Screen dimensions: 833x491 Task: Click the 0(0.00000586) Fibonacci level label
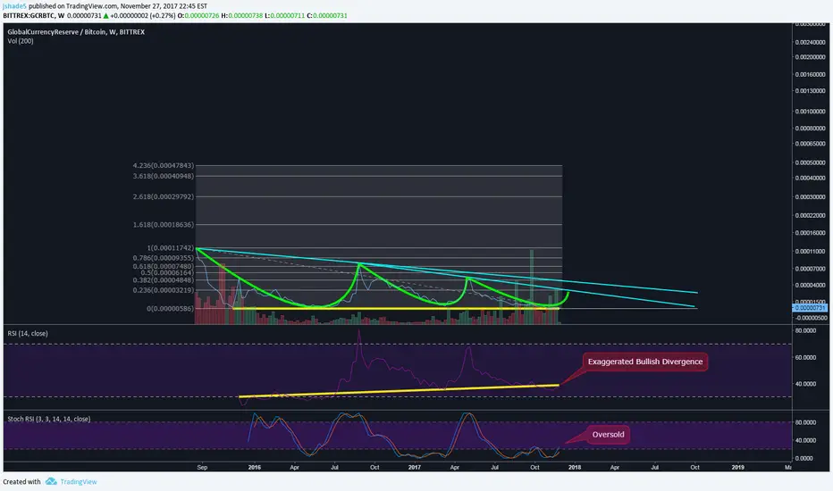[x=171, y=308]
